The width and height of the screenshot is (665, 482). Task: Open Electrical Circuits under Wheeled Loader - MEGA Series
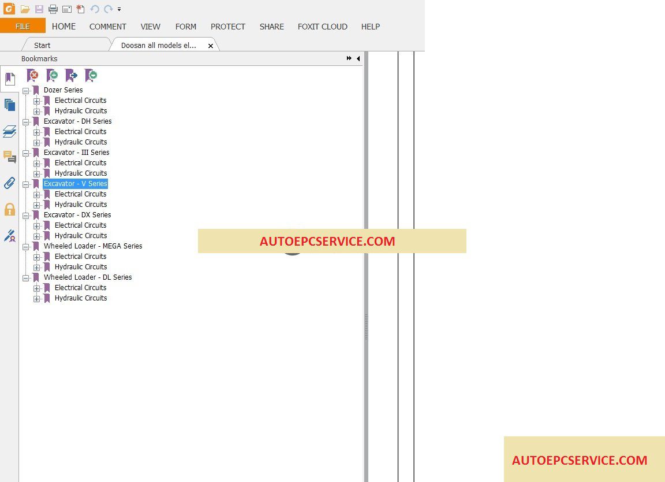pos(81,257)
